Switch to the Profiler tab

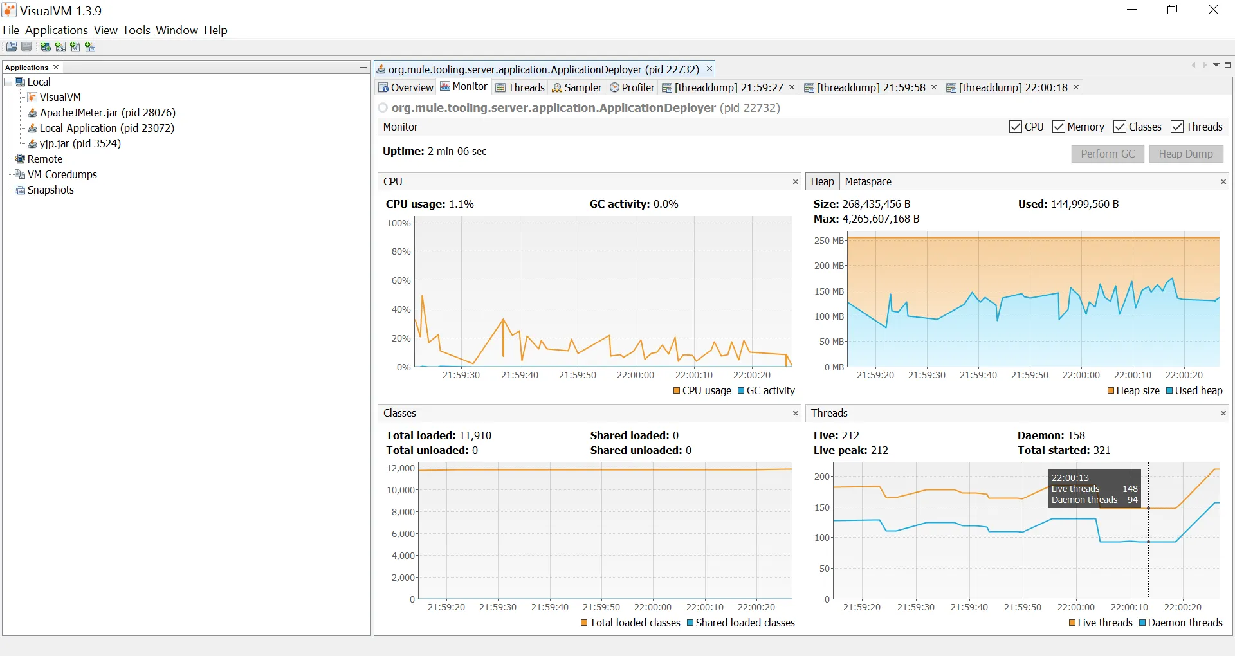[x=632, y=87]
